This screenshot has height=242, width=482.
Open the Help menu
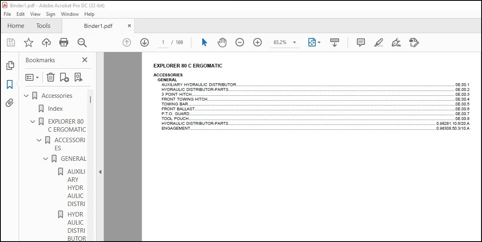click(89, 14)
